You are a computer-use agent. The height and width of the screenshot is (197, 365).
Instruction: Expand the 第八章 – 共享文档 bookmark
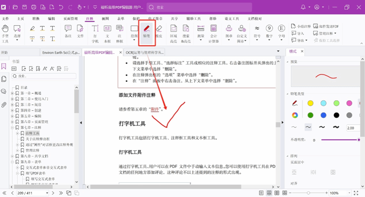point(12,156)
